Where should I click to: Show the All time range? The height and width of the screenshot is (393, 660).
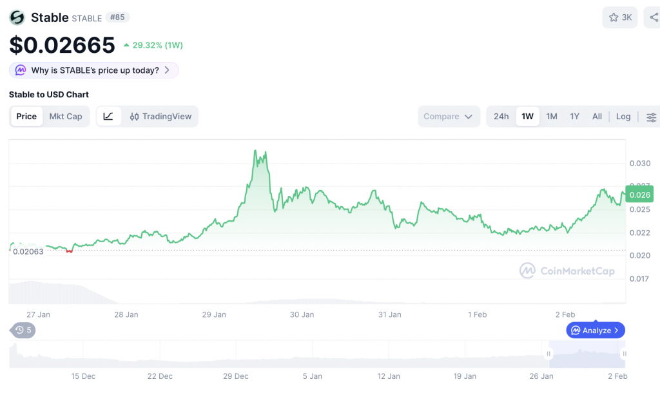point(597,117)
